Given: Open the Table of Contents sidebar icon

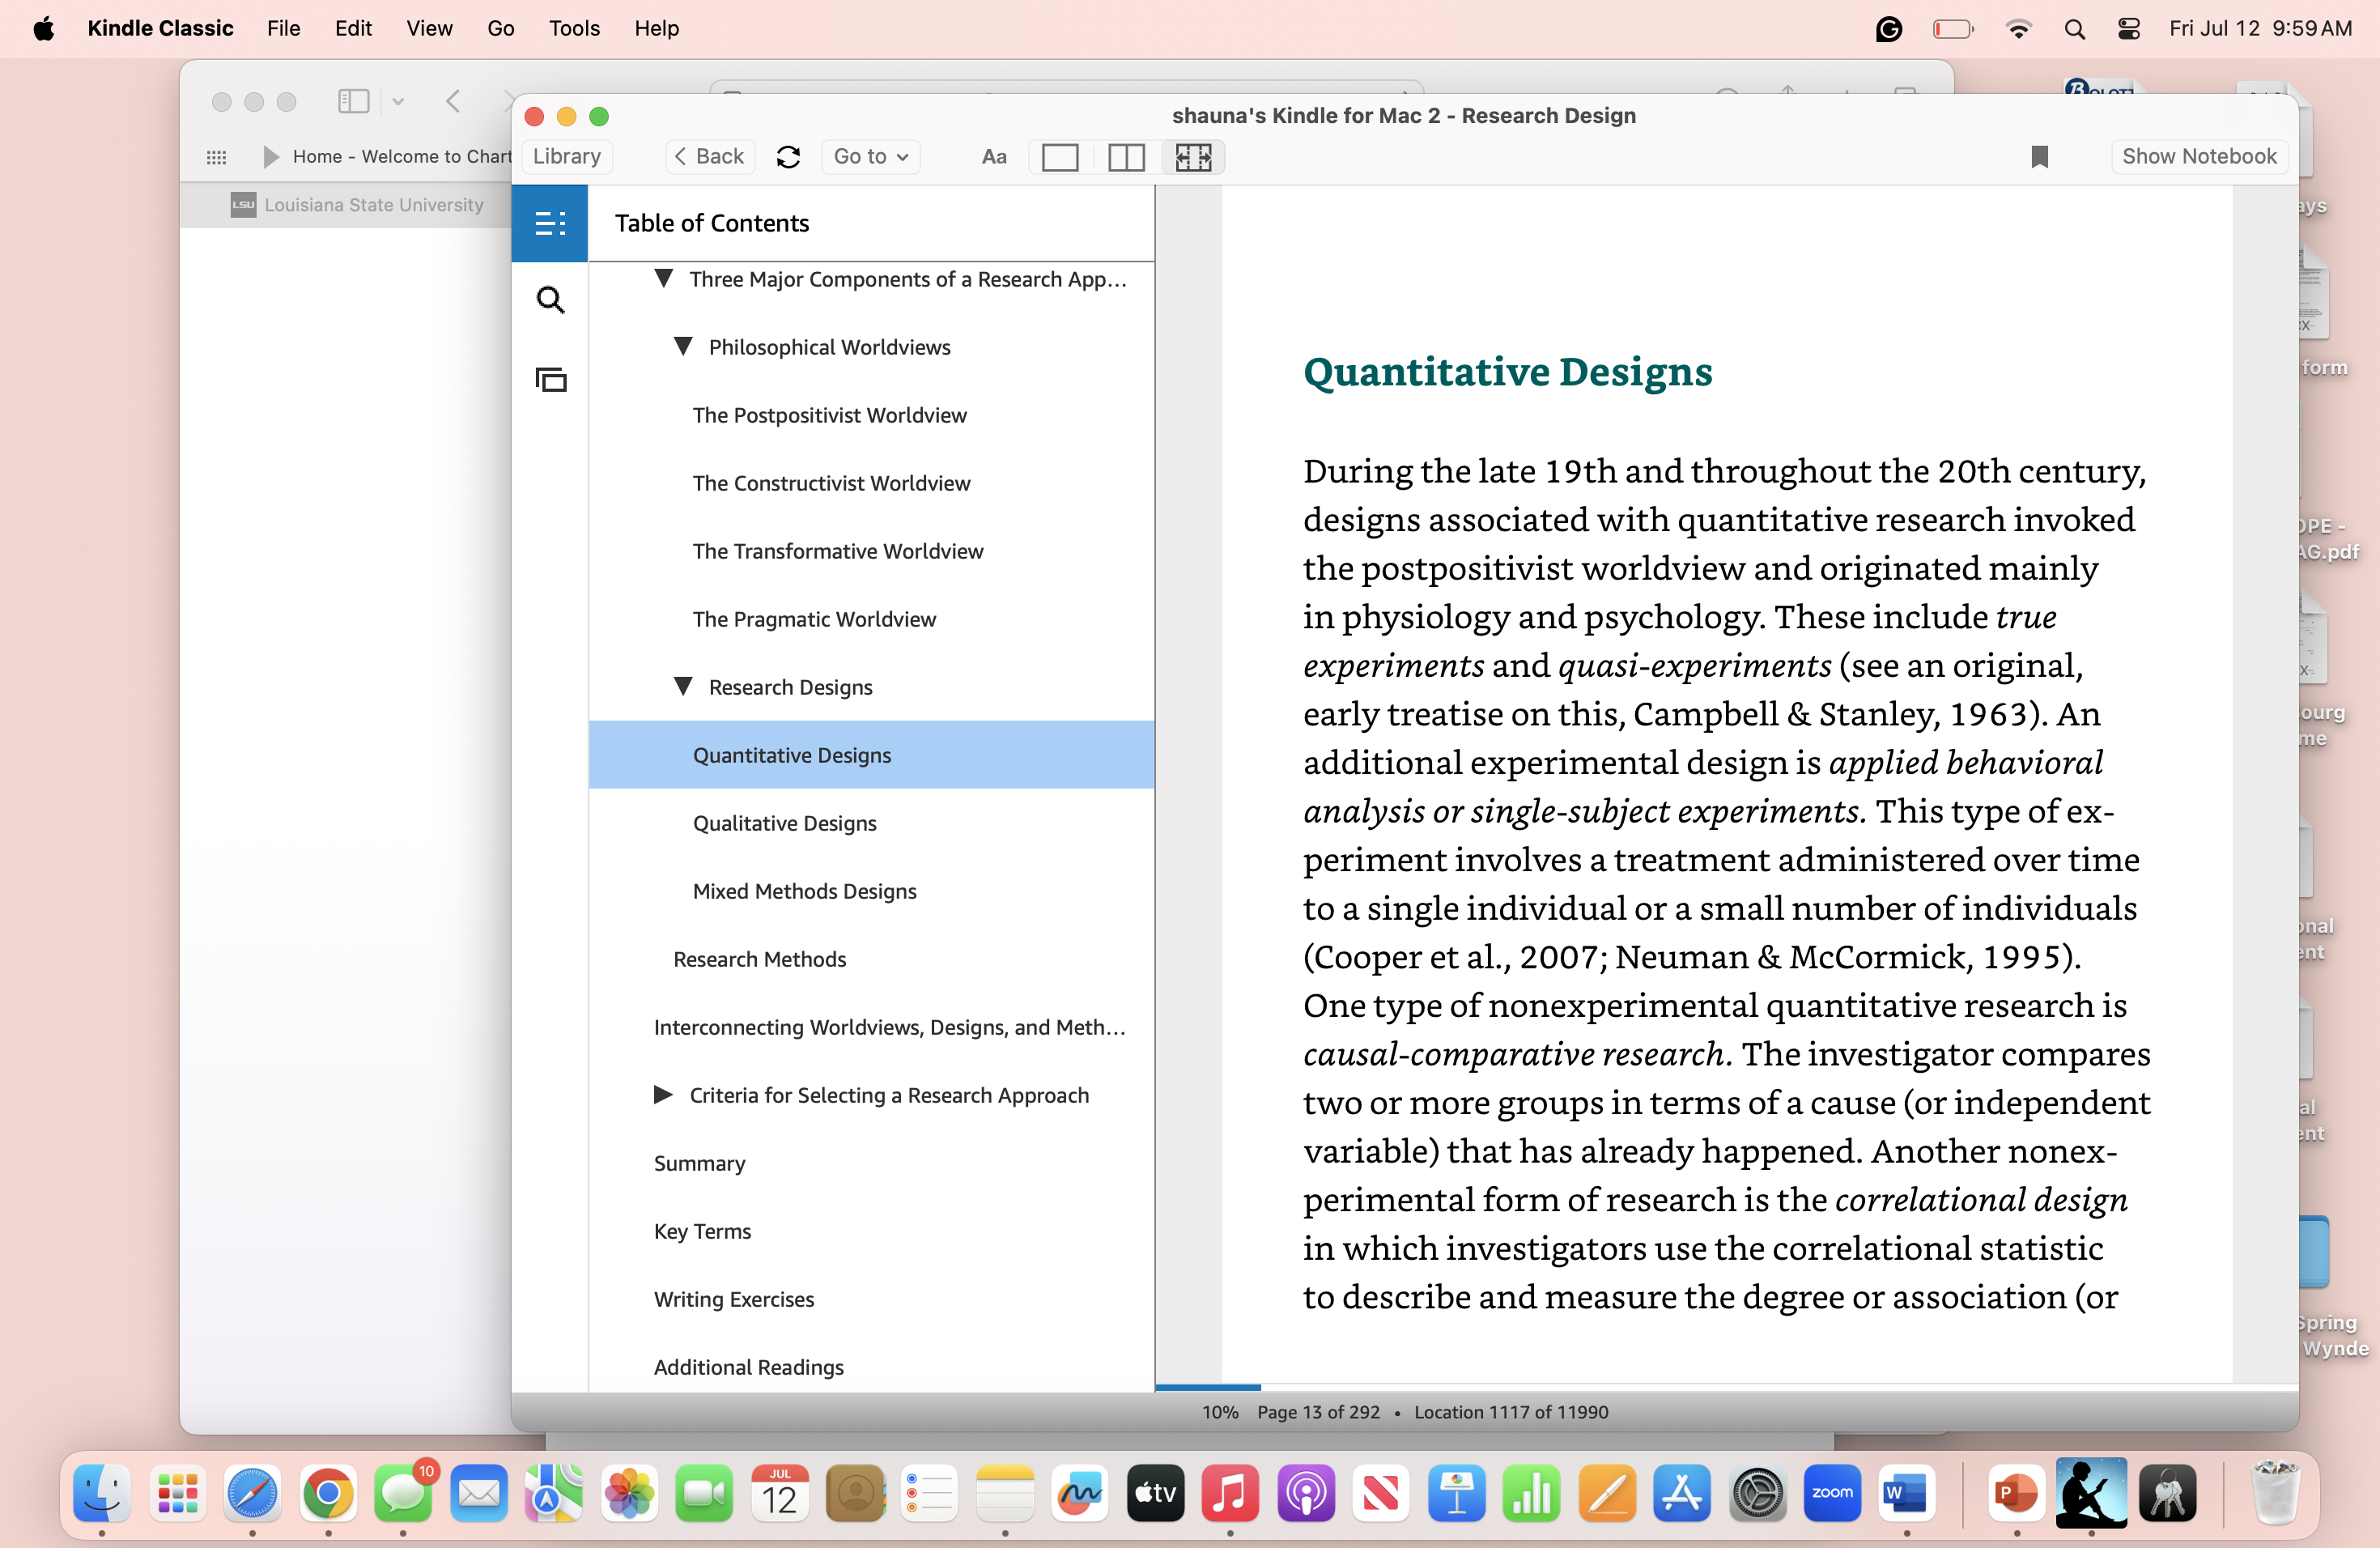Looking at the screenshot, I should (x=550, y=223).
